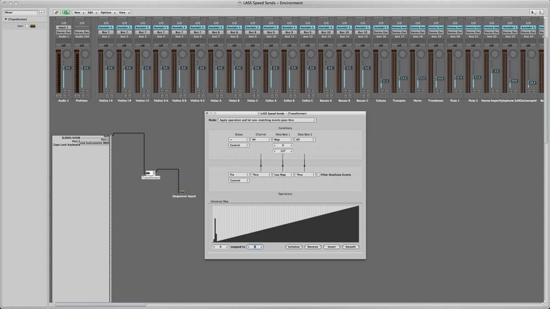The height and width of the screenshot is (309, 550).
Task: Click the Smooth button
Action: pyautogui.click(x=351, y=247)
